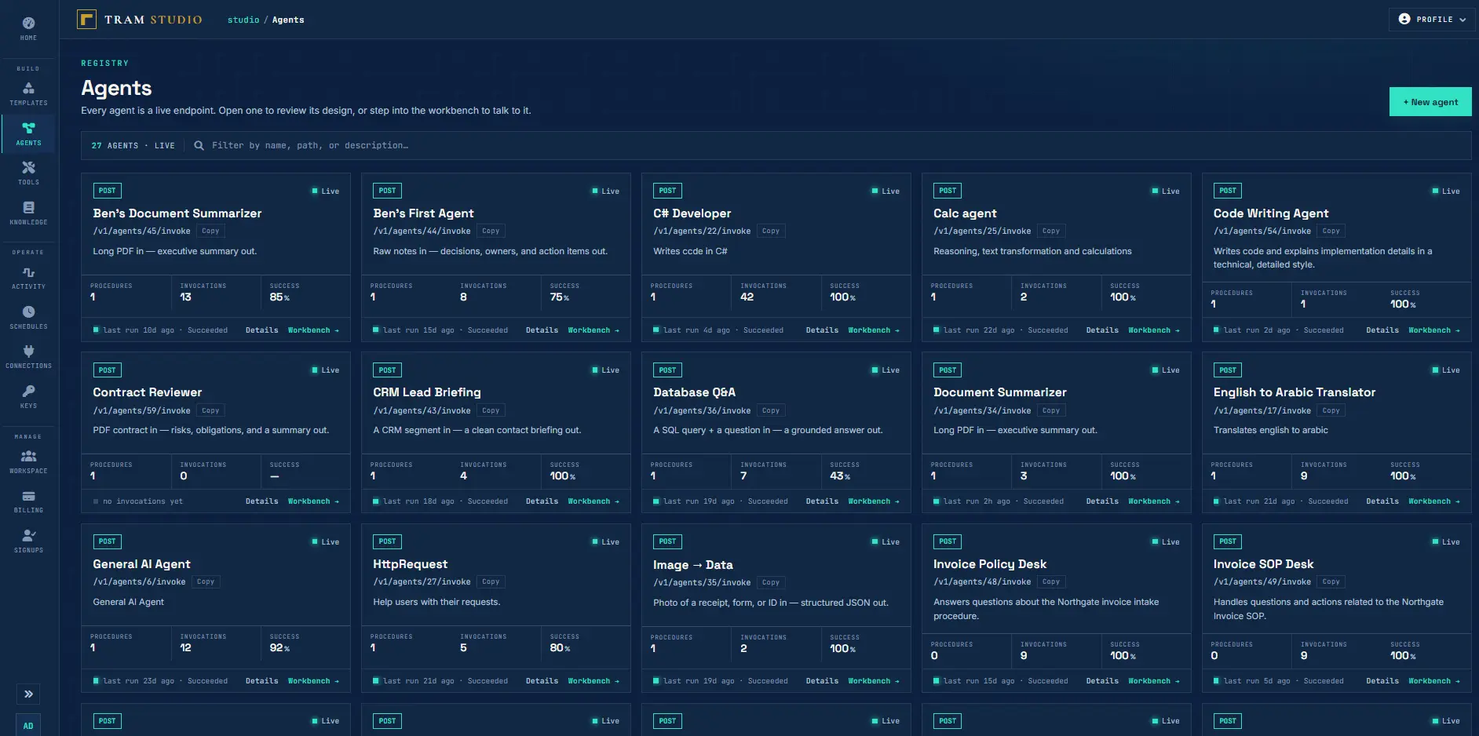1479x736 pixels.
Task: Click the POST badge on General AI Agent
Action: pos(107,541)
